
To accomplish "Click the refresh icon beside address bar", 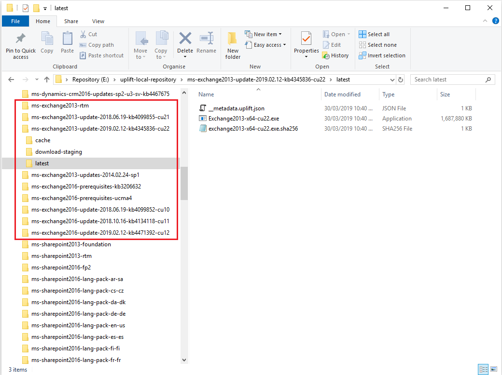I will coord(401,79).
